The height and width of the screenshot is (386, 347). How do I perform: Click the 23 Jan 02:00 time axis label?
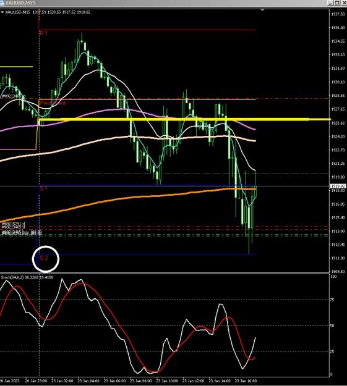[62, 381]
